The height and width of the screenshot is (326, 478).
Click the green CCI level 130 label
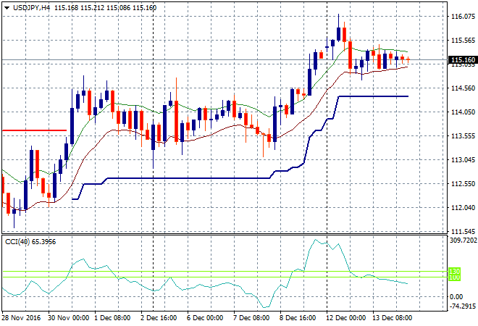point(455,271)
